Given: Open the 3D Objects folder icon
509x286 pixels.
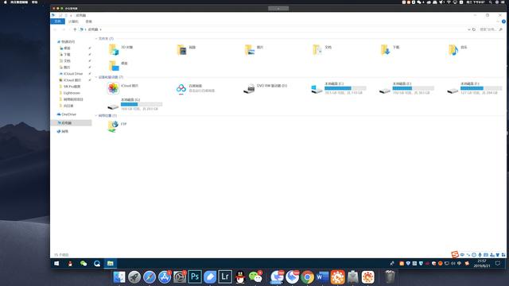Looking at the screenshot, I should tap(113, 49).
